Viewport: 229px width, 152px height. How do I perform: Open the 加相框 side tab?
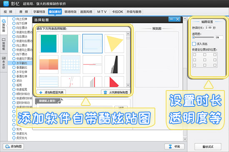pyautogui.click(x=4, y=44)
